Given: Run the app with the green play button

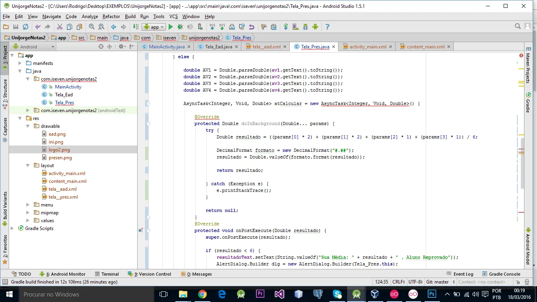Looking at the screenshot, I should [171, 27].
